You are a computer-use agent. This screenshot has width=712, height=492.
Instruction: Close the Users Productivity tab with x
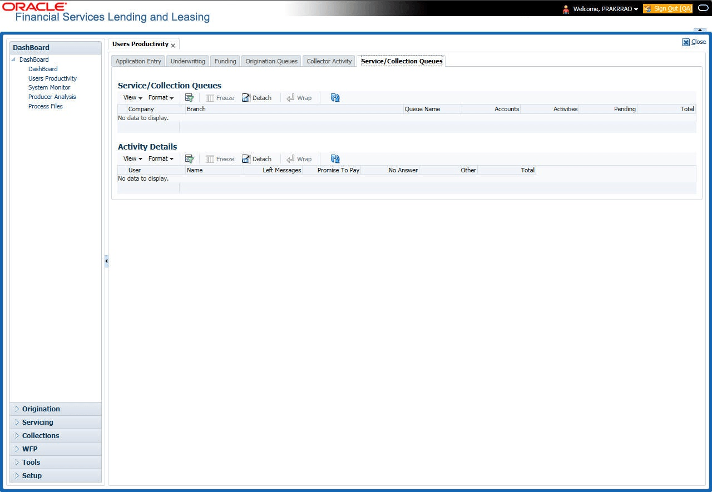(x=173, y=46)
